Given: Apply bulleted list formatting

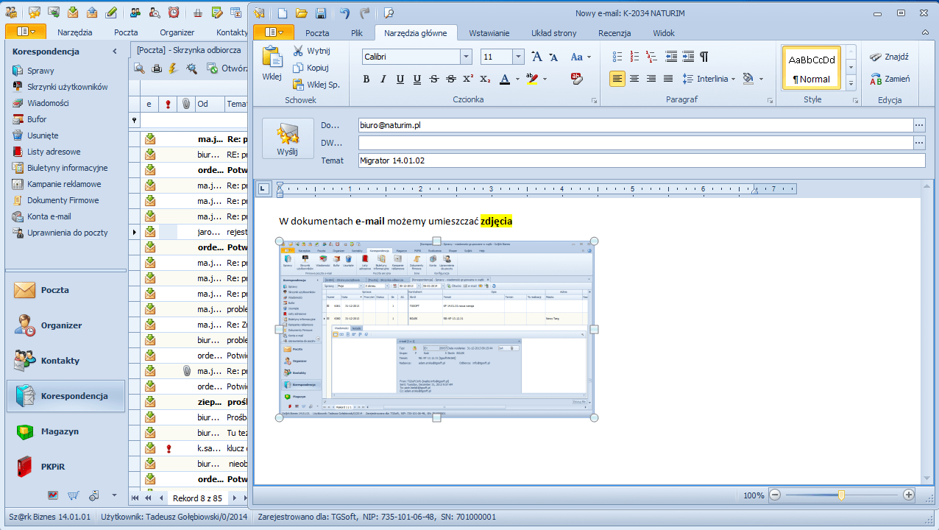Looking at the screenshot, I should coord(617,57).
